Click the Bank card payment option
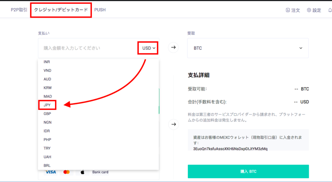 coord(100,172)
